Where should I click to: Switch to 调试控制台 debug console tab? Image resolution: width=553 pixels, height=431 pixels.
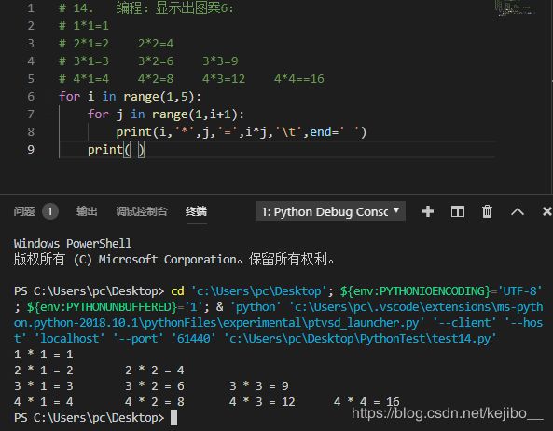pos(142,211)
